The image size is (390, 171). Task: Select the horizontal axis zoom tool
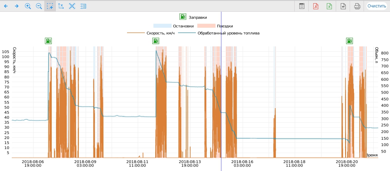click(x=61, y=6)
